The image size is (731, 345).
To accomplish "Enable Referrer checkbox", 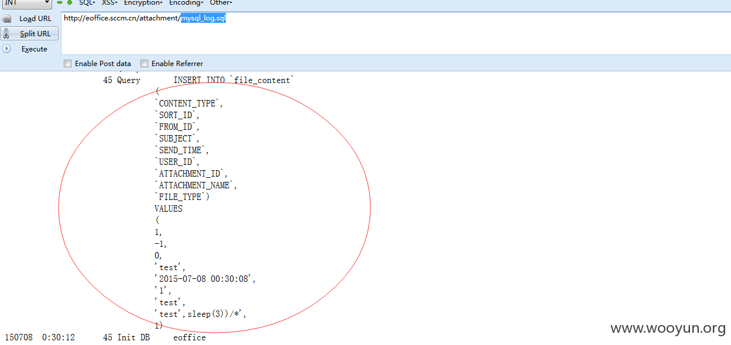I will 145,64.
